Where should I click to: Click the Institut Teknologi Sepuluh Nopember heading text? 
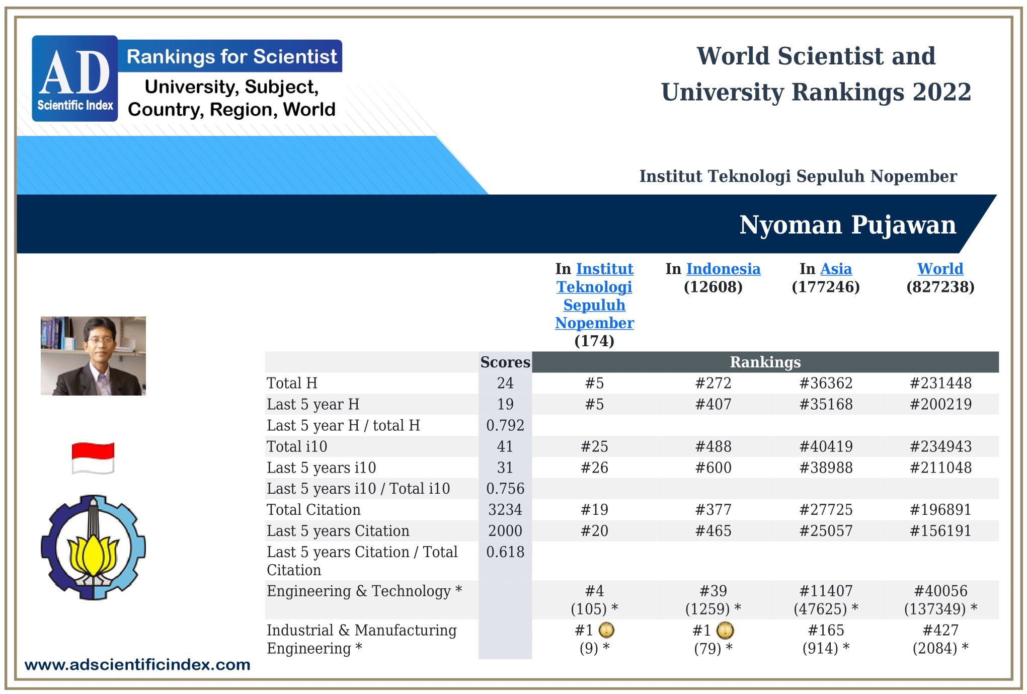point(798,176)
